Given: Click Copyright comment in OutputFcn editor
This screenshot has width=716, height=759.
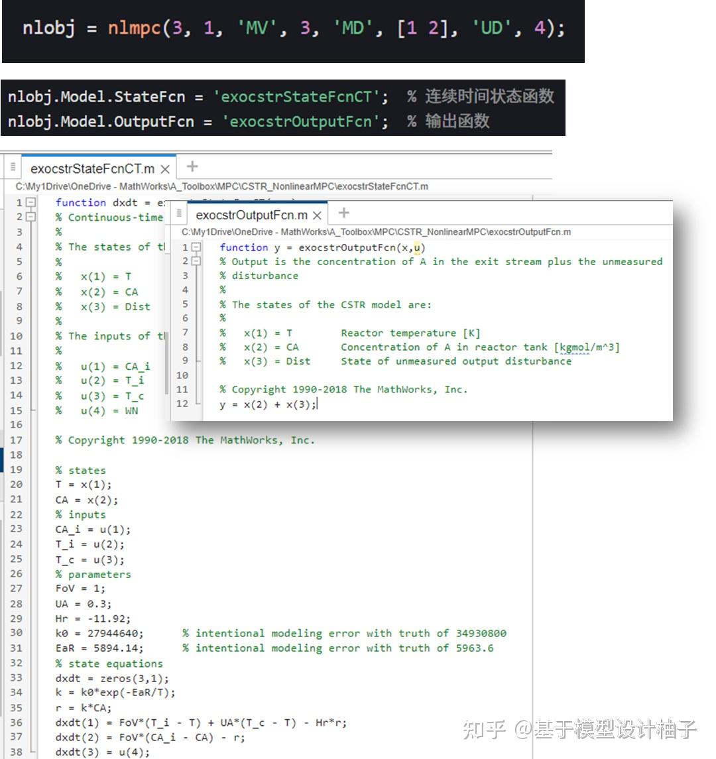Looking at the screenshot, I should [343, 389].
